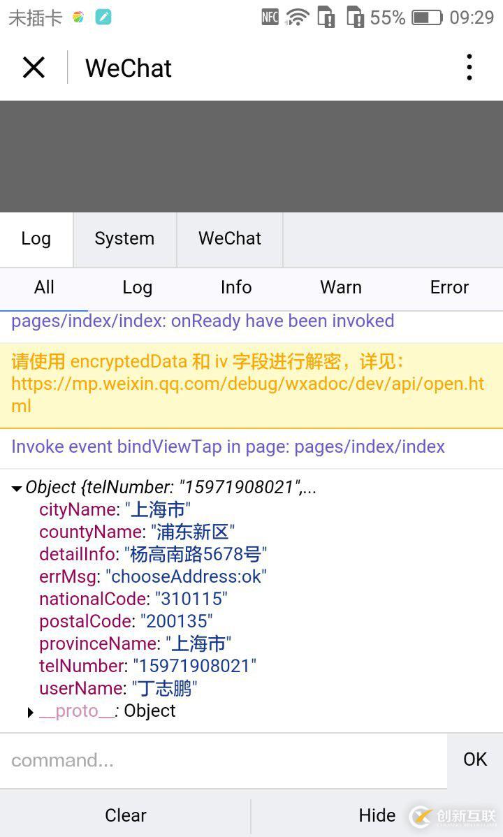Image resolution: width=503 pixels, height=837 pixels.
Task: Select the provinceName "上海市" property
Action: coord(135,644)
